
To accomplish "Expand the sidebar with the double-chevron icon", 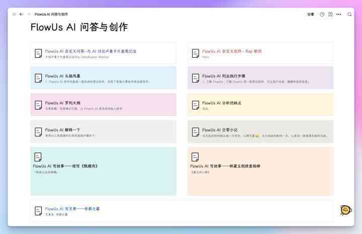I will click(x=14, y=14).
